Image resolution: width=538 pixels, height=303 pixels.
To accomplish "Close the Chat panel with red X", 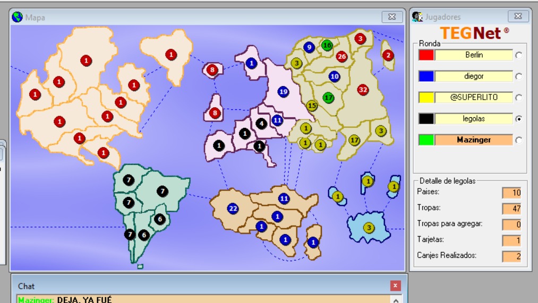I will [x=395, y=286].
